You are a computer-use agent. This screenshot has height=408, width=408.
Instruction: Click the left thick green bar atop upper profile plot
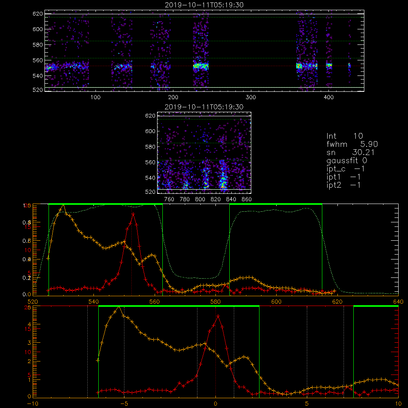click(106, 204)
